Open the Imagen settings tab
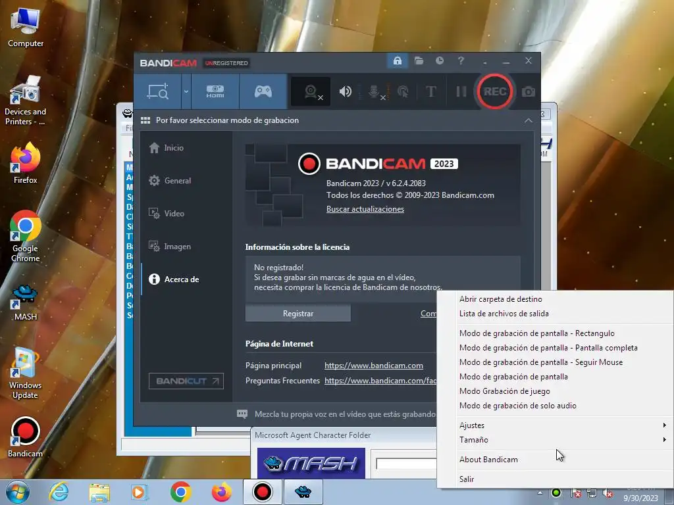Image resolution: width=674 pixels, height=505 pixels. coord(170,247)
